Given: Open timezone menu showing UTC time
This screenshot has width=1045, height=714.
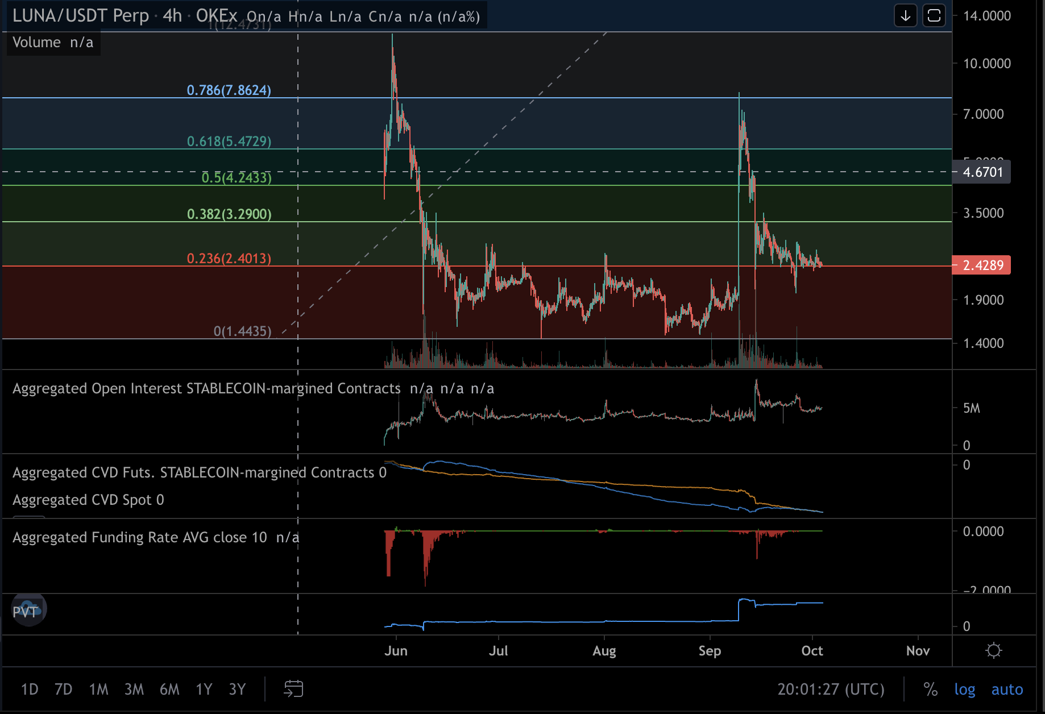Looking at the screenshot, I should 831,689.
